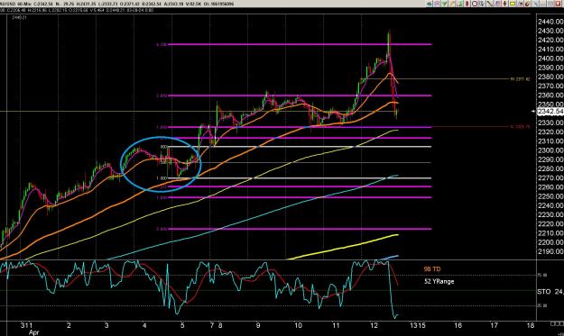Screen dimensions: 564x336
Task: Click the 2190.00 price axis label
Action: pyautogui.click(x=550, y=251)
